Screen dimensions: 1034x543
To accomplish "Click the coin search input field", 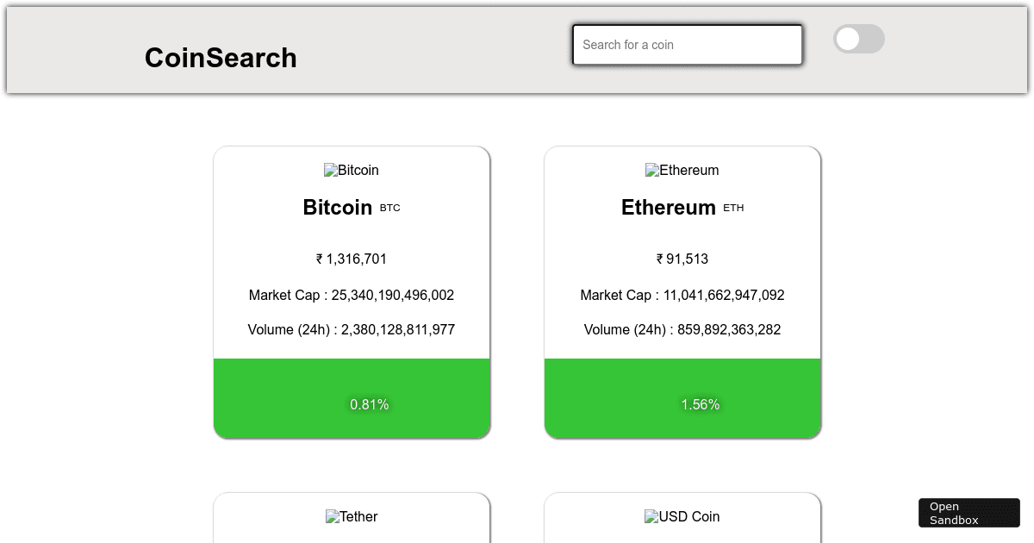I will coord(687,44).
